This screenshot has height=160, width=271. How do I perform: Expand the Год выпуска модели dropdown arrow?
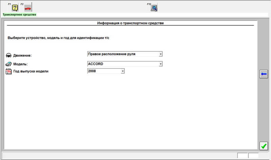[123, 71]
